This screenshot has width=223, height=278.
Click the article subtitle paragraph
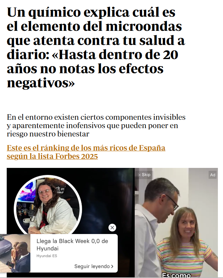click(x=96, y=125)
